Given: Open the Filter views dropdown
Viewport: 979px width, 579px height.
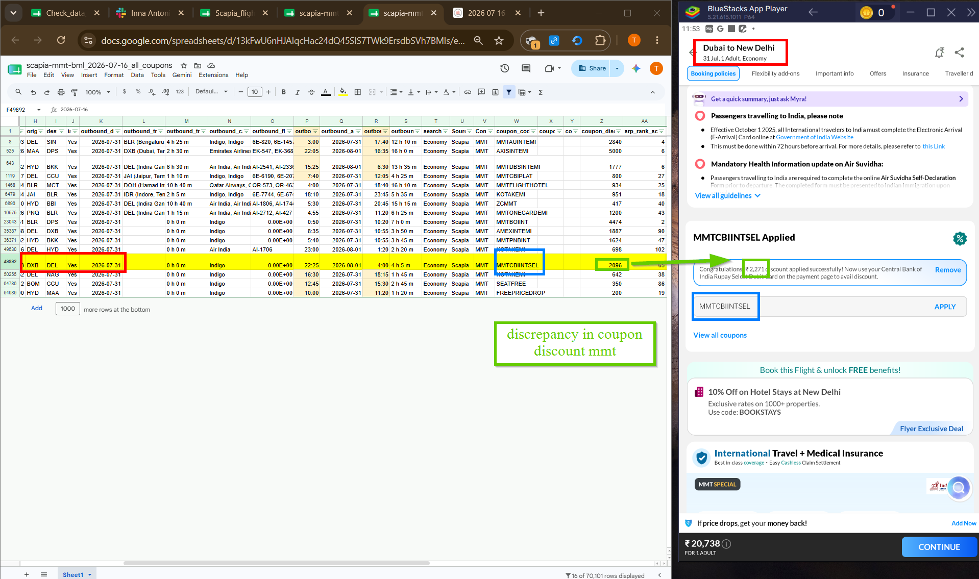Looking at the screenshot, I should coord(525,92).
